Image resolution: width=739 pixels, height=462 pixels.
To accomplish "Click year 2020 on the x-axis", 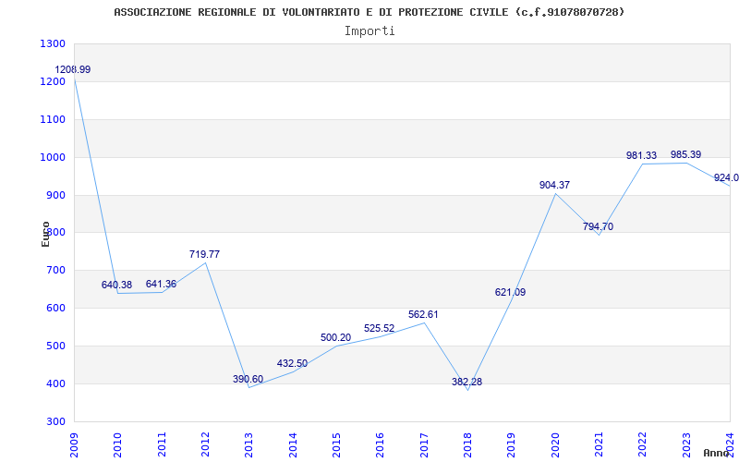I will click(x=555, y=445).
